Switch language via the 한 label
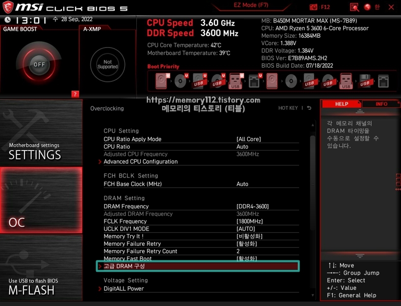This screenshot has height=306, width=401. [x=377, y=7]
